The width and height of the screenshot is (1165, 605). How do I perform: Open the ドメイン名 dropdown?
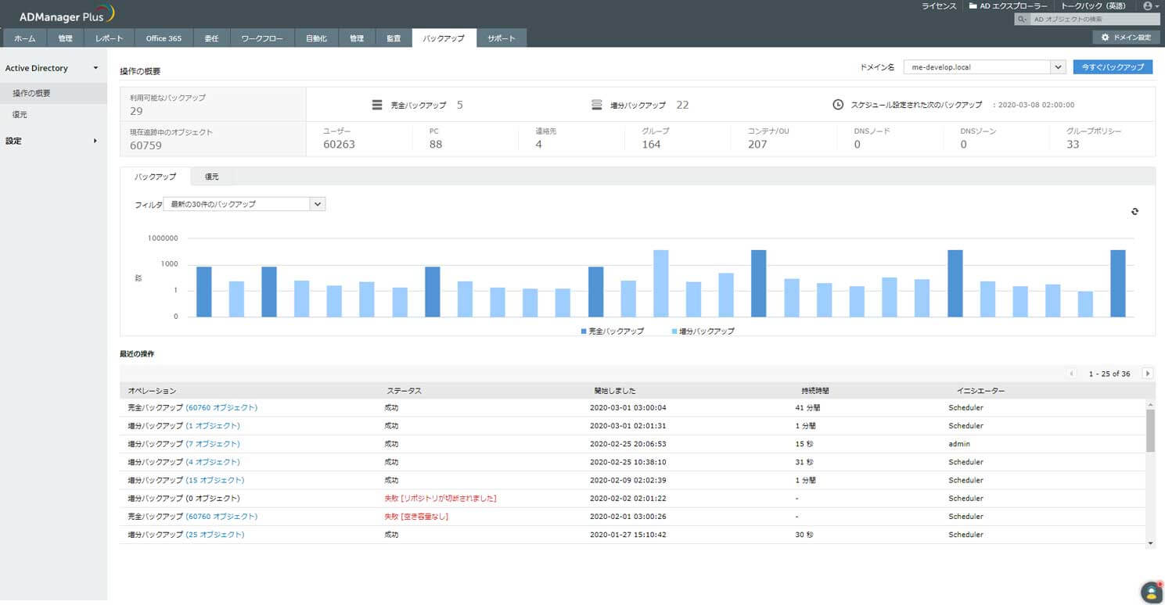coord(1058,67)
